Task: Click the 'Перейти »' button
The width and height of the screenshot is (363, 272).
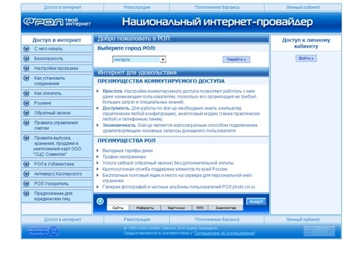Action: [237, 59]
